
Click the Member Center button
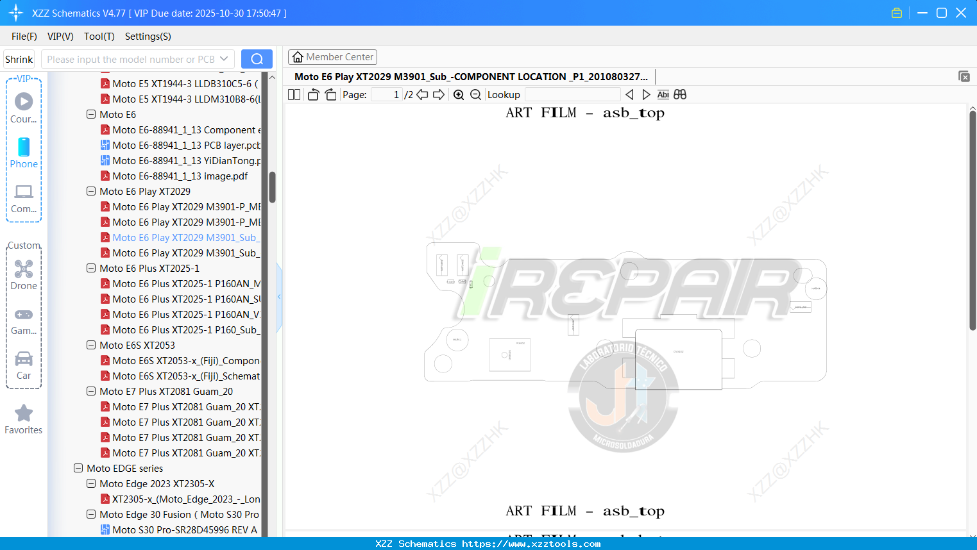pos(332,56)
